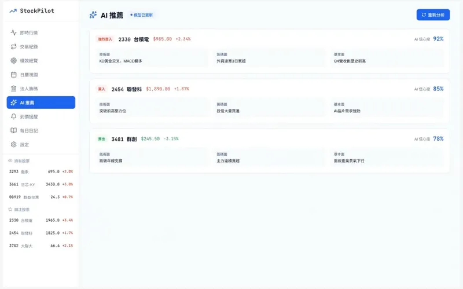Screen dimensions: 463x289
Task: Click the 跌破年線支撐 technical note
Action: tap(111, 161)
